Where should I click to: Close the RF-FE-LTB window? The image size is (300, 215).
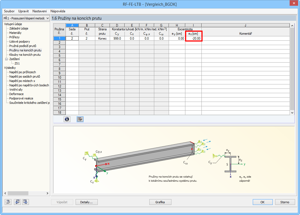pyautogui.click(x=294, y=3)
